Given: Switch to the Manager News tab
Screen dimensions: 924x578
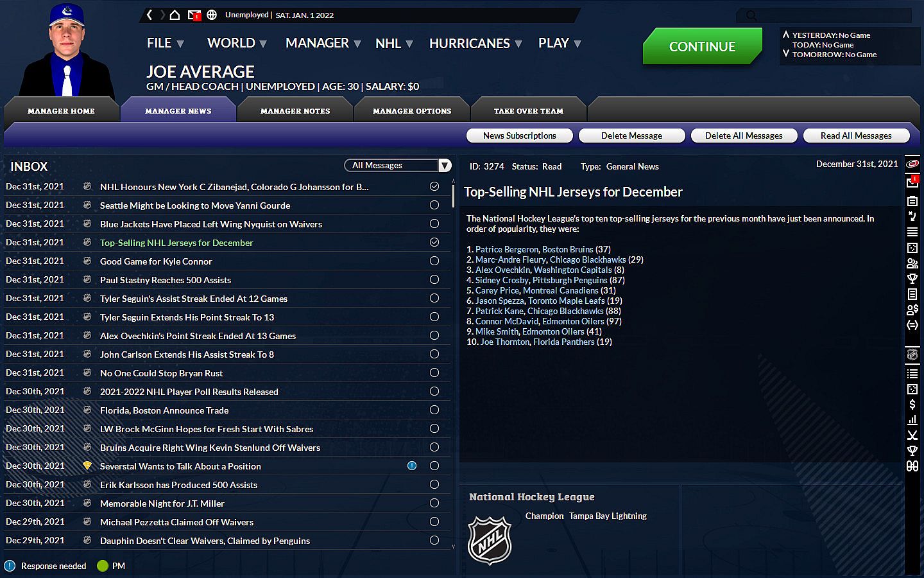Looking at the screenshot, I should tap(178, 110).
